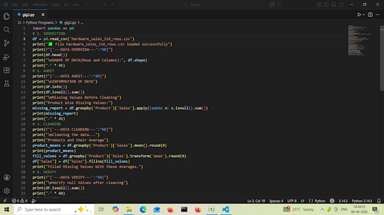Open the Explorer view in activity bar
The width and height of the screenshot is (384, 215).
tap(7, 16)
